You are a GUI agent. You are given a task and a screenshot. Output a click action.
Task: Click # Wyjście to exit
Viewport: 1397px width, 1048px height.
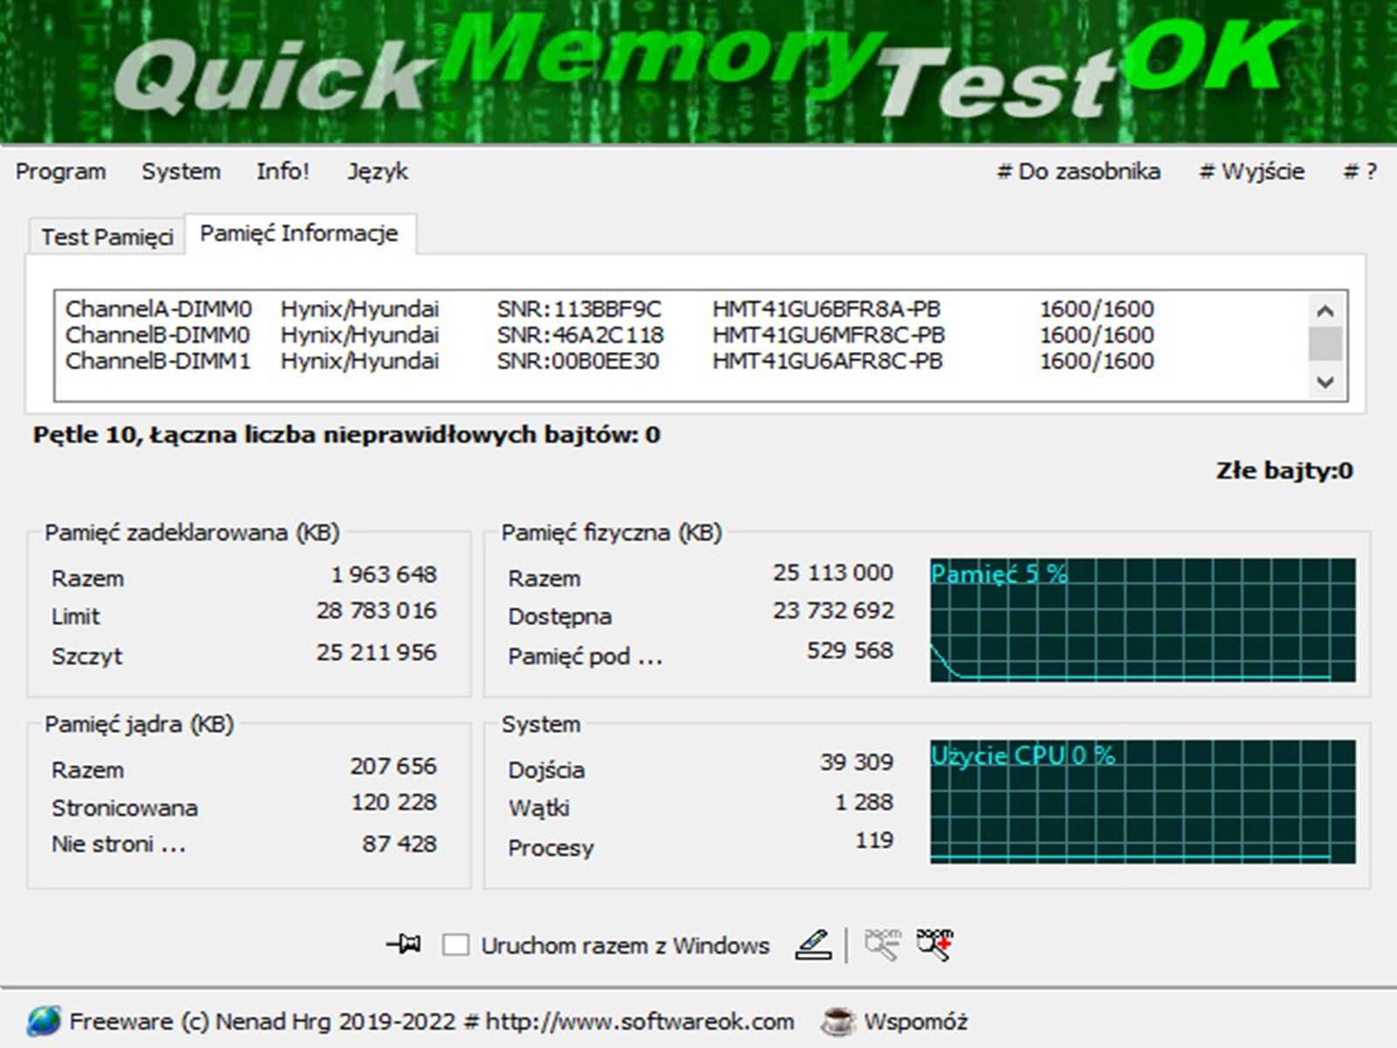pyautogui.click(x=1251, y=171)
